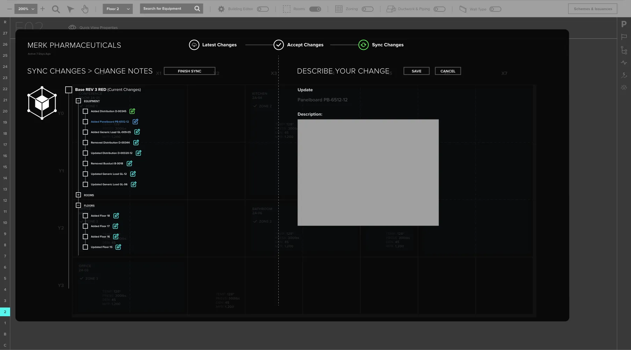Toggle the Building Editor switch
The height and width of the screenshot is (350, 631).
(x=263, y=9)
